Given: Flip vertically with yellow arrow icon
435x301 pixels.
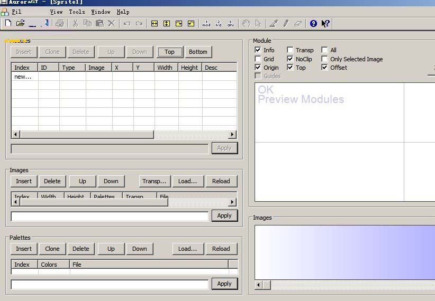Looking at the screenshot, I should click(x=167, y=24).
